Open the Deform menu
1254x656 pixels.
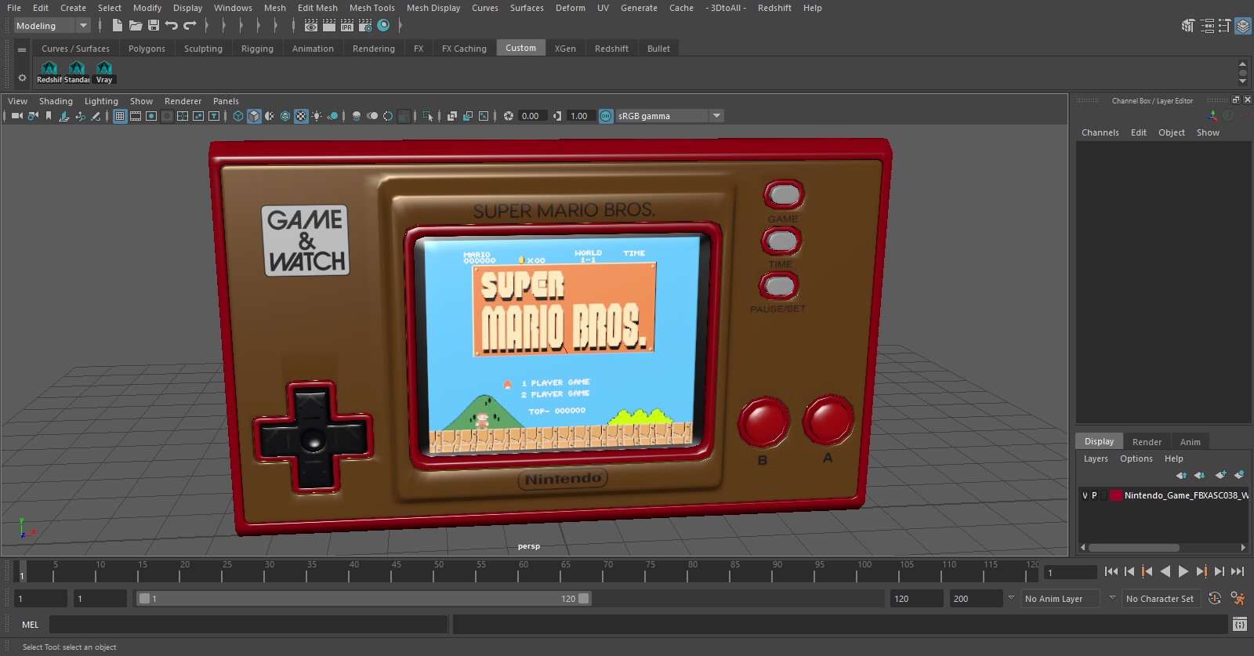pyautogui.click(x=570, y=8)
